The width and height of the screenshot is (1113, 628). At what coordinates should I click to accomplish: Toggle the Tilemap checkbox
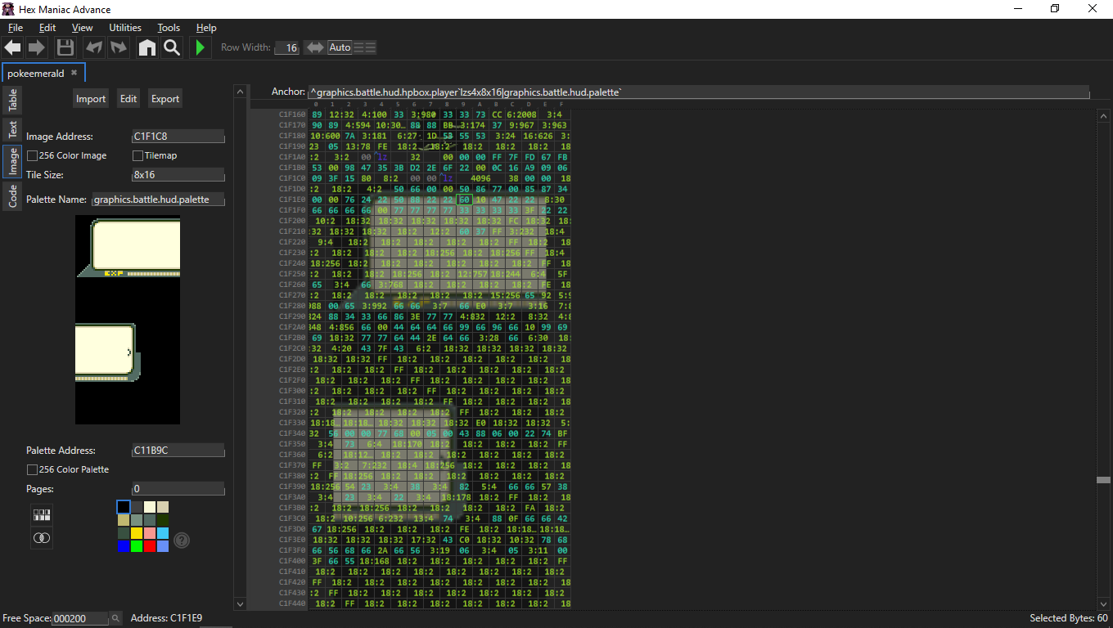(138, 155)
